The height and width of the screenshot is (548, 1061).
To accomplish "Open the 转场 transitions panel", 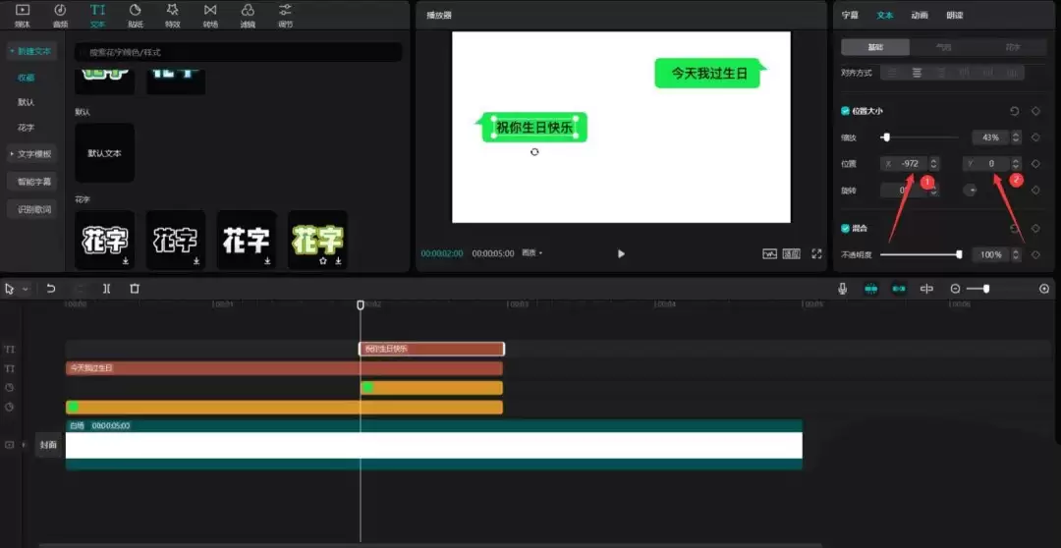I will 210,14.
